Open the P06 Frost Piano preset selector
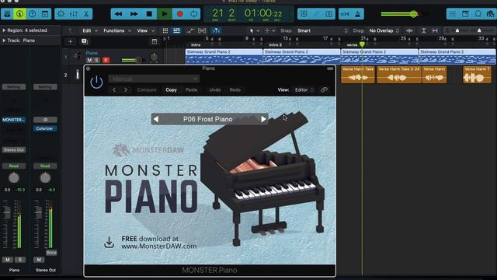497x280 pixels. (208, 119)
